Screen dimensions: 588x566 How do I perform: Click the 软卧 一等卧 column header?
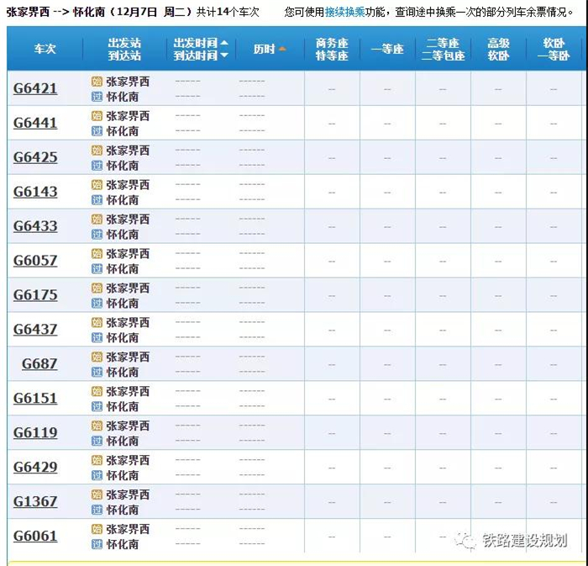coord(554,49)
